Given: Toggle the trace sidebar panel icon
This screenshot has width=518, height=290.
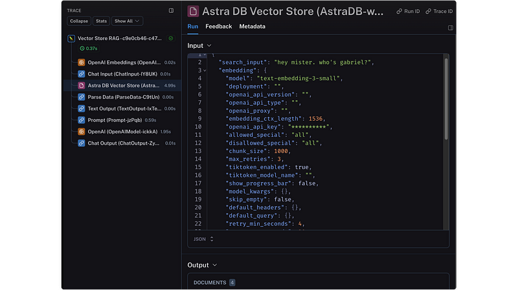Looking at the screenshot, I should [x=171, y=10].
